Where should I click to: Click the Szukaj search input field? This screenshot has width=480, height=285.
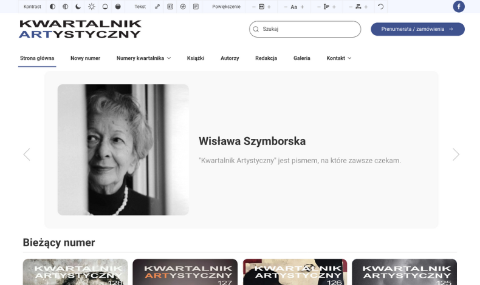[x=309, y=29]
